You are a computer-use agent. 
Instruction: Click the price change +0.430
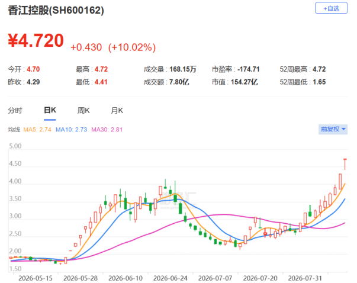pyautogui.click(x=86, y=47)
